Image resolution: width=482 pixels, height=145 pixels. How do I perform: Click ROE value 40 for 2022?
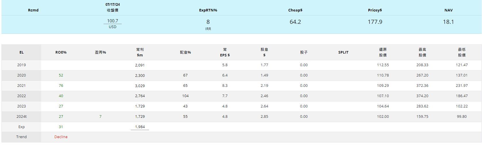pyautogui.click(x=61, y=96)
